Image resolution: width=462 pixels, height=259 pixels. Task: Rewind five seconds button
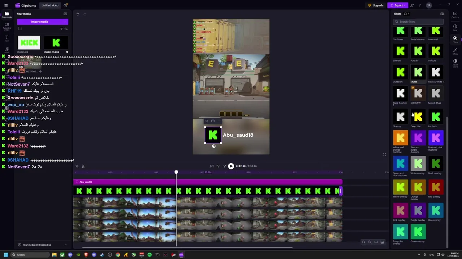pyautogui.click(x=218, y=166)
